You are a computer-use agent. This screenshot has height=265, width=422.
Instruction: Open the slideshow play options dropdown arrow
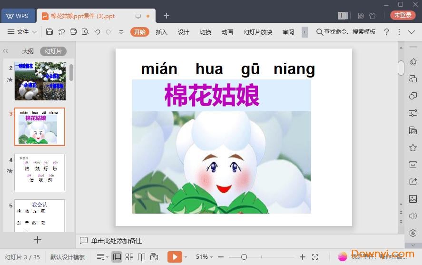(x=186, y=257)
